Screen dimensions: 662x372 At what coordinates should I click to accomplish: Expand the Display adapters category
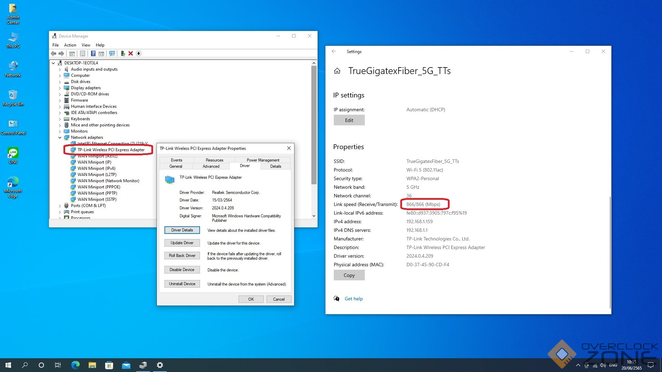pos(60,88)
